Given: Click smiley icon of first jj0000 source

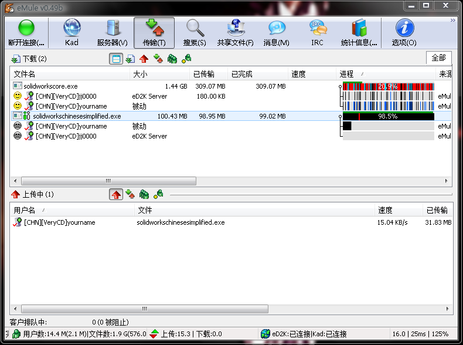Looking at the screenshot, I should click(x=18, y=96).
